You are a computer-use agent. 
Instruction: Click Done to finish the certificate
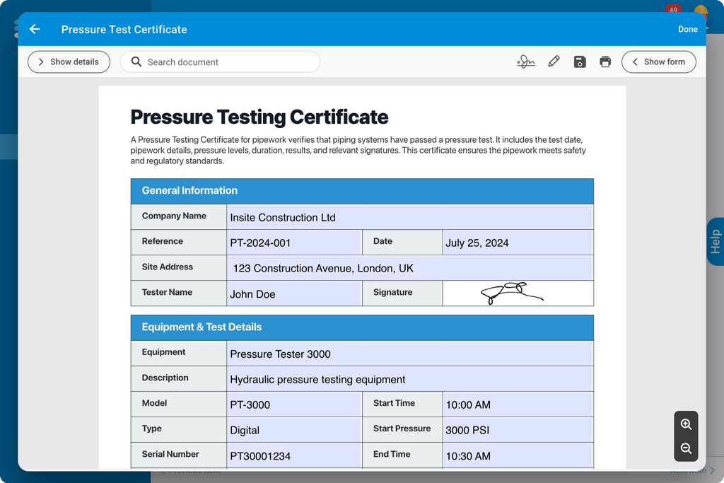pyautogui.click(x=687, y=29)
